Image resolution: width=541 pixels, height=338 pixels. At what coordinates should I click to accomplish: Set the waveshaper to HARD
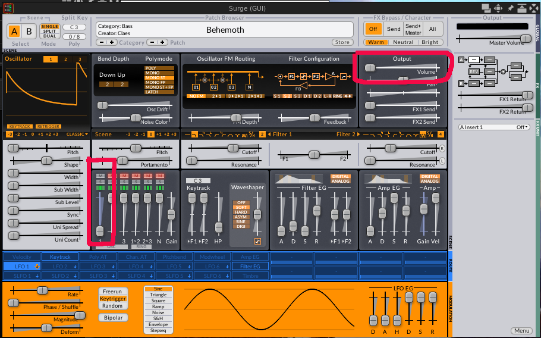(x=241, y=212)
